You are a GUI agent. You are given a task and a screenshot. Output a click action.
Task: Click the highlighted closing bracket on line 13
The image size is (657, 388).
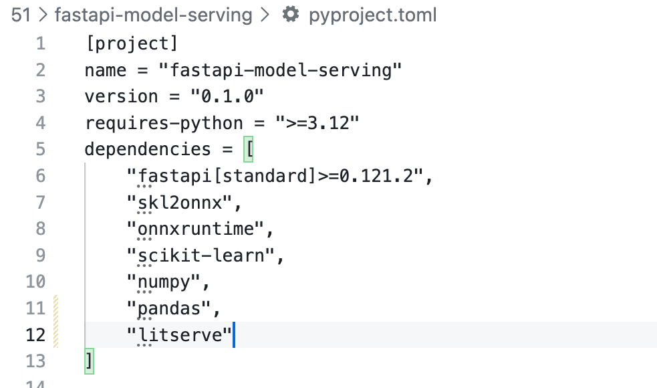click(89, 361)
